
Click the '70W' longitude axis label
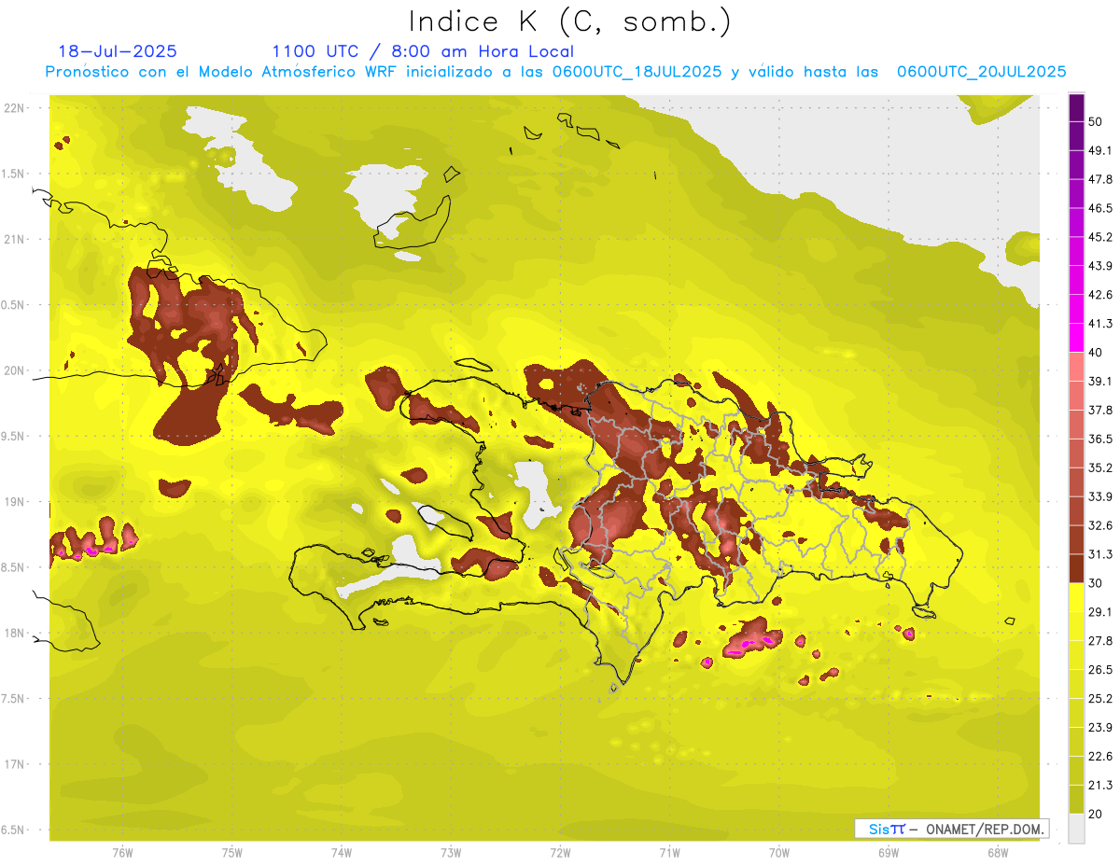point(779,853)
